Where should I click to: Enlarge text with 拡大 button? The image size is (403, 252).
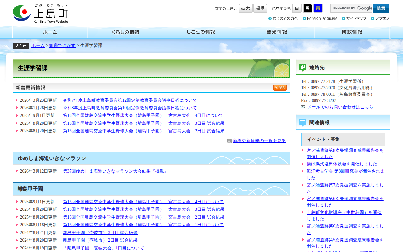pyautogui.click(x=246, y=8)
